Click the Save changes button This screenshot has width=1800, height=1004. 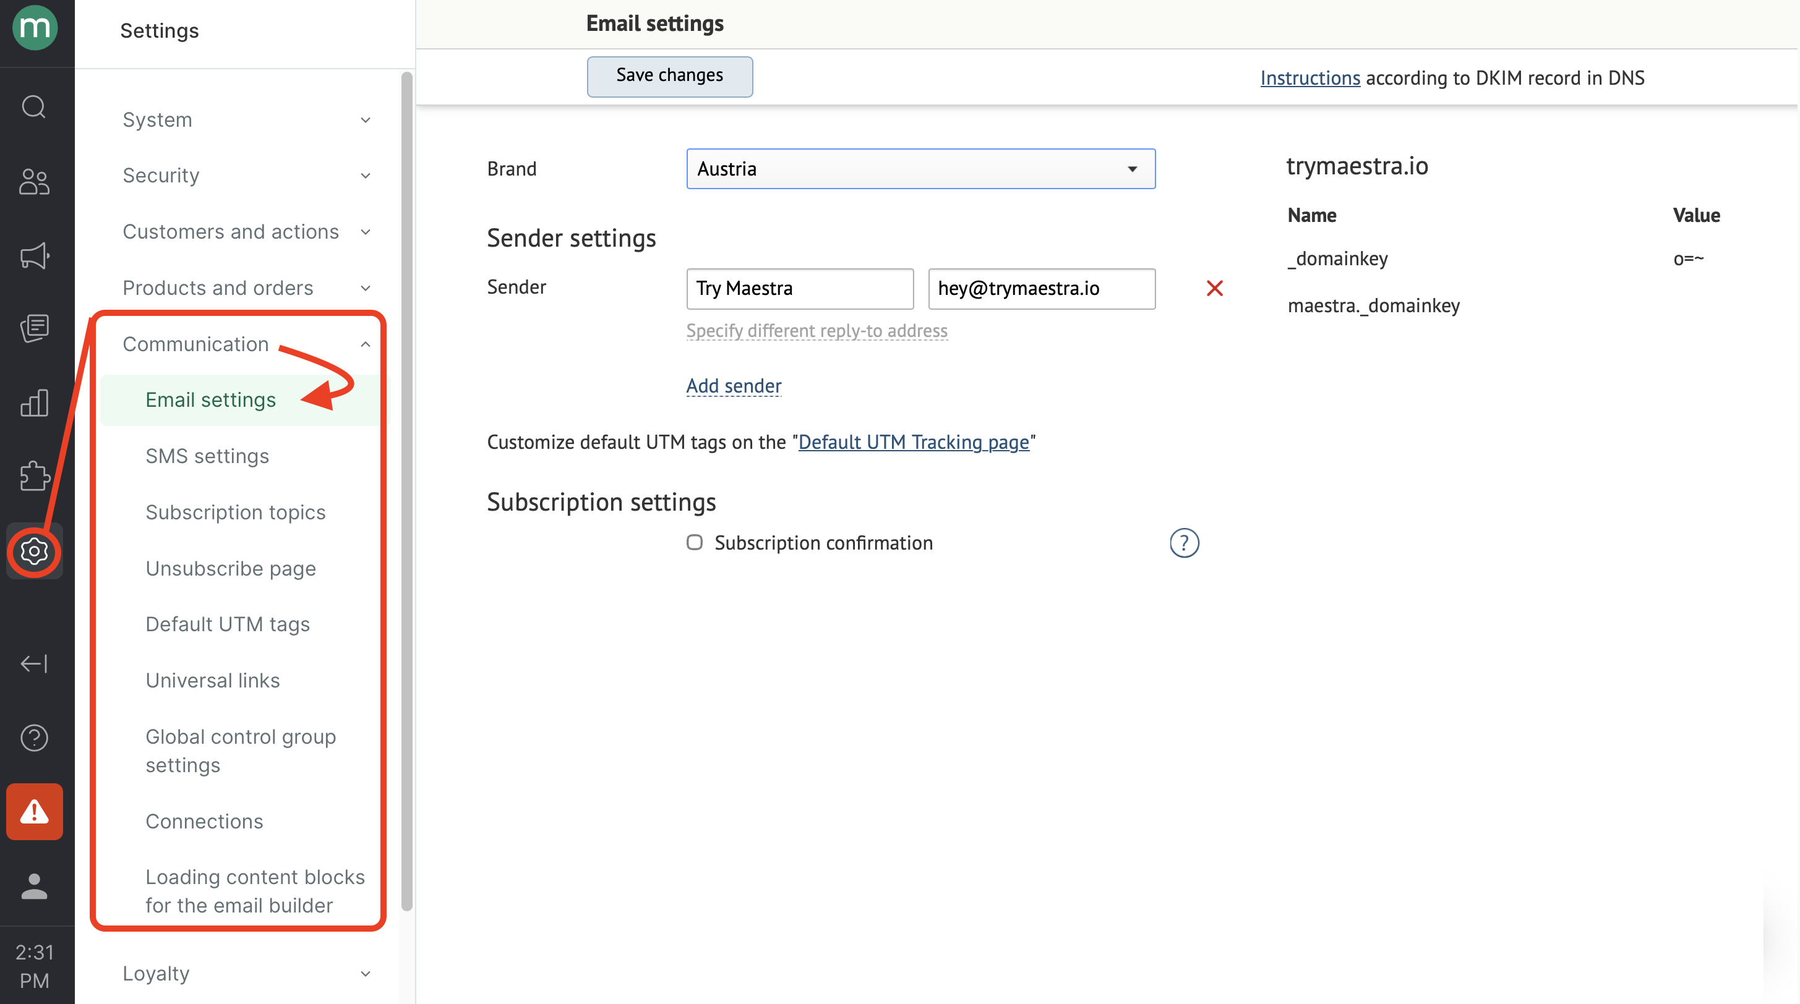669,76
